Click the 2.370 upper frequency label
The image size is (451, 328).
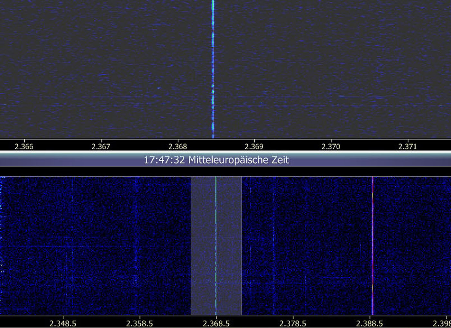tap(331, 146)
